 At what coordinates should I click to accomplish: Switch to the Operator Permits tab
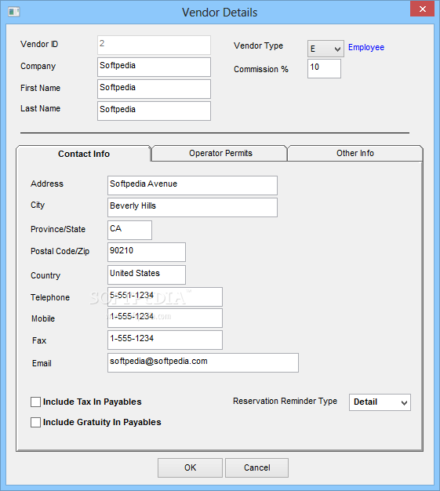click(x=220, y=153)
